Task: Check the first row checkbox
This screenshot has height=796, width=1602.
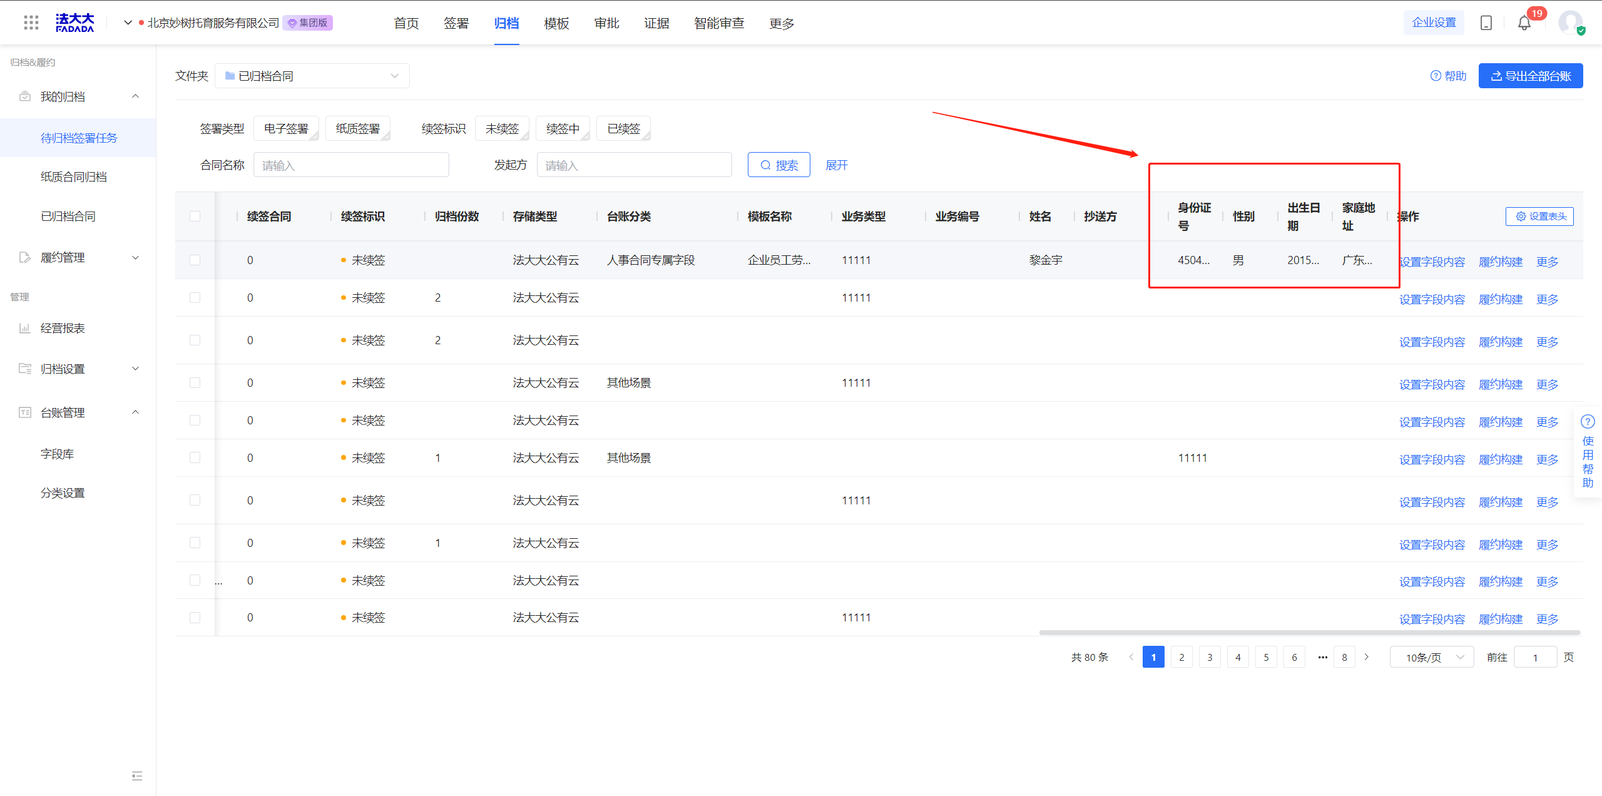Action: click(x=195, y=260)
